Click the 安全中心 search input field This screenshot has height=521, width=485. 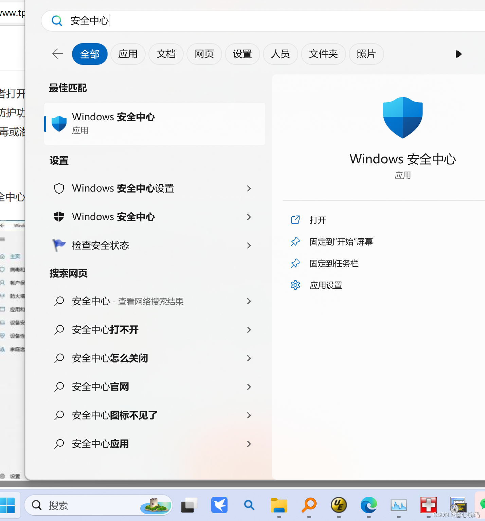pos(263,21)
